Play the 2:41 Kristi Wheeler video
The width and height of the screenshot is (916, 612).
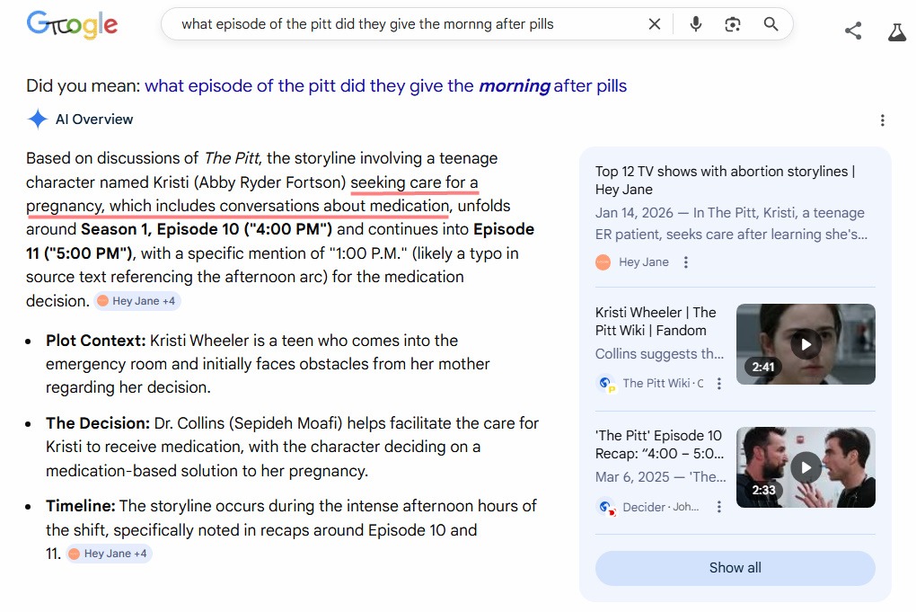pos(806,344)
